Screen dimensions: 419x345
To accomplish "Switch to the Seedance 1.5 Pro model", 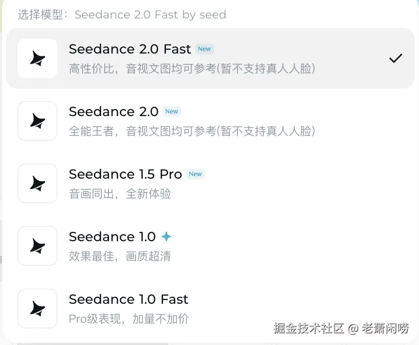I will coord(126,174).
